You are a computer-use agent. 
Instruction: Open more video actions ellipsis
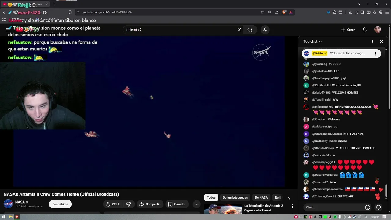[x=196, y=204]
